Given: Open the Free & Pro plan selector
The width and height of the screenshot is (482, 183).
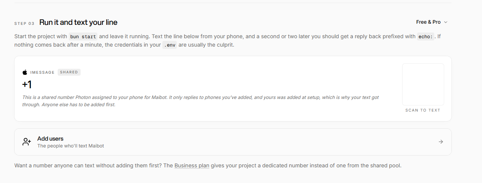Looking at the screenshot, I should pyautogui.click(x=432, y=22).
